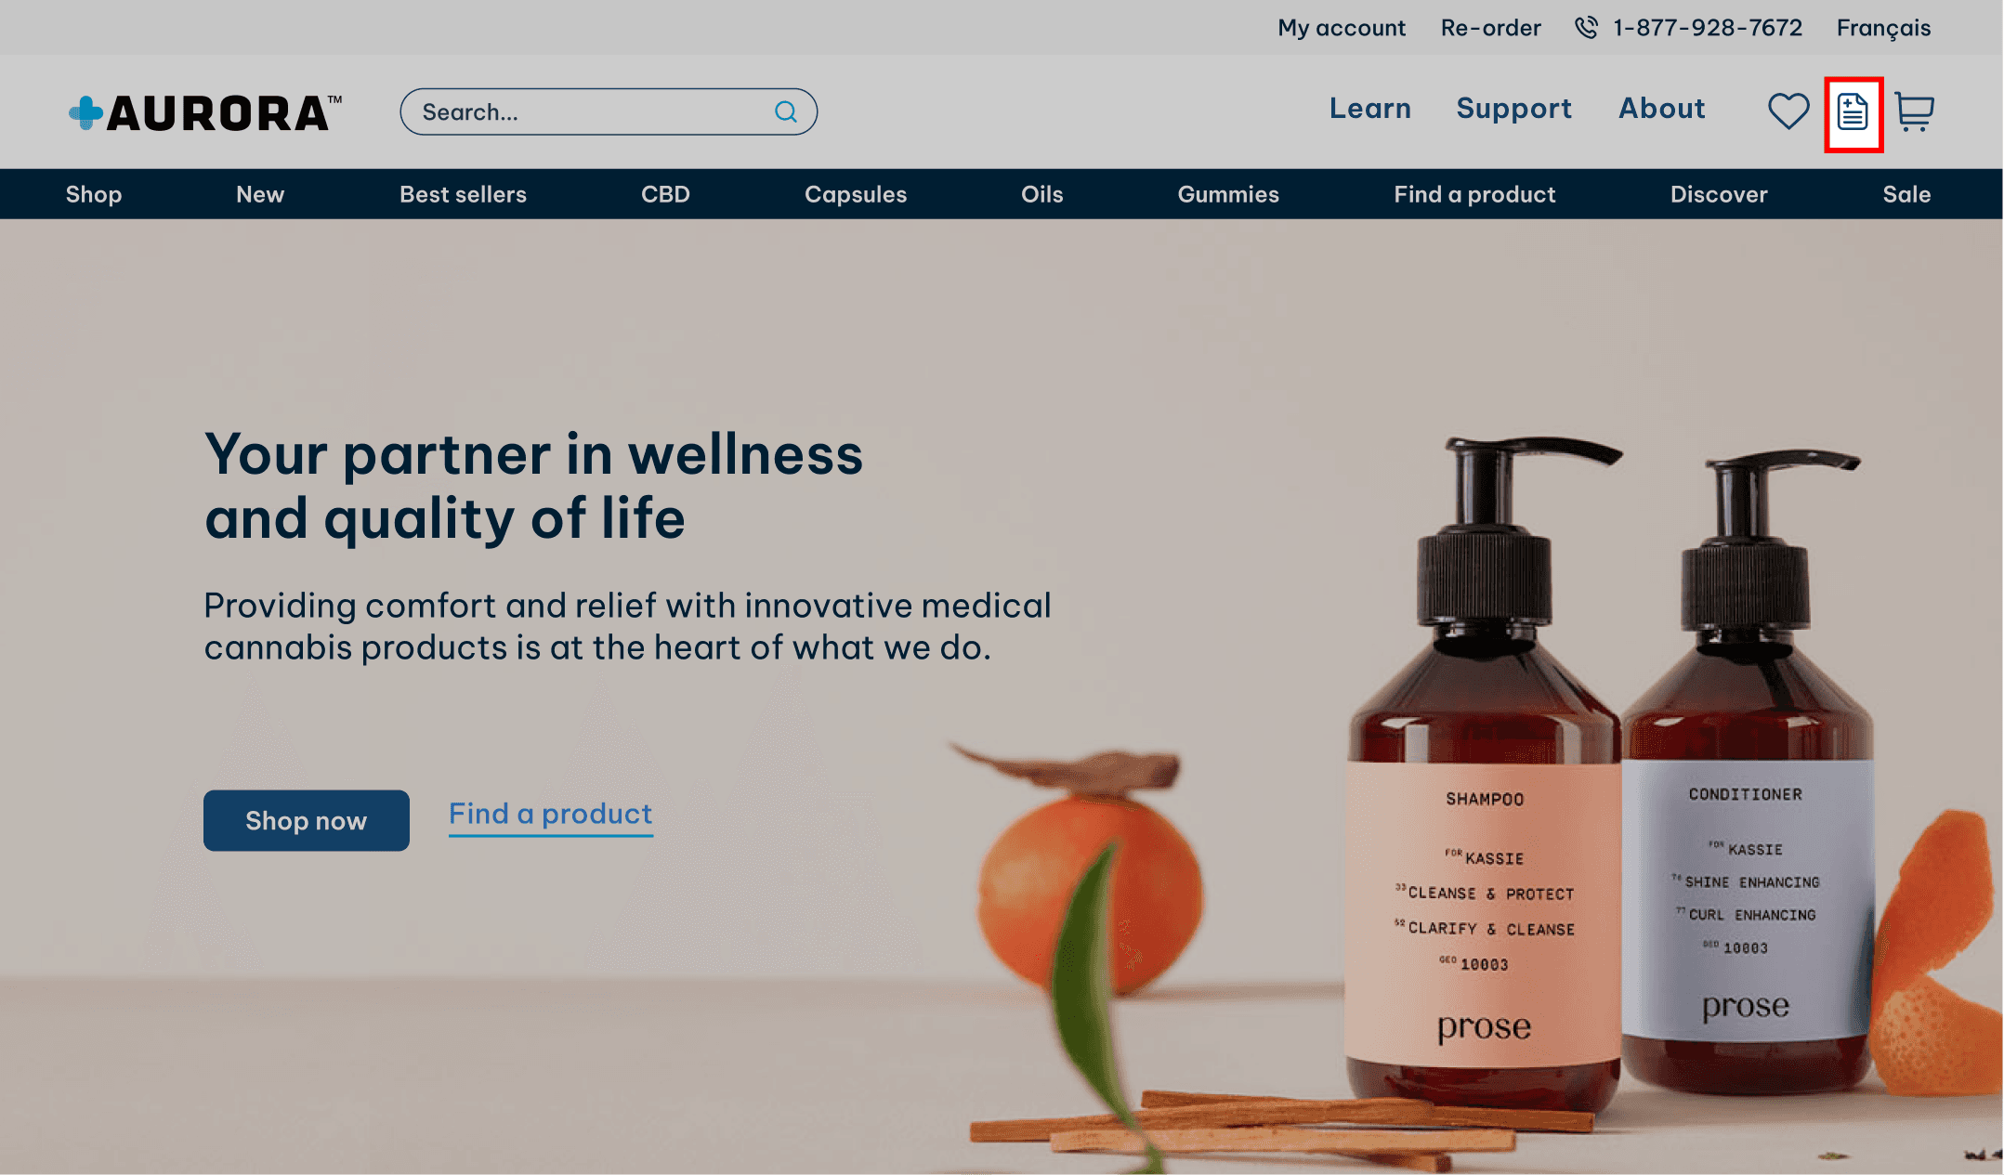Click the search magnifier icon

point(786,112)
